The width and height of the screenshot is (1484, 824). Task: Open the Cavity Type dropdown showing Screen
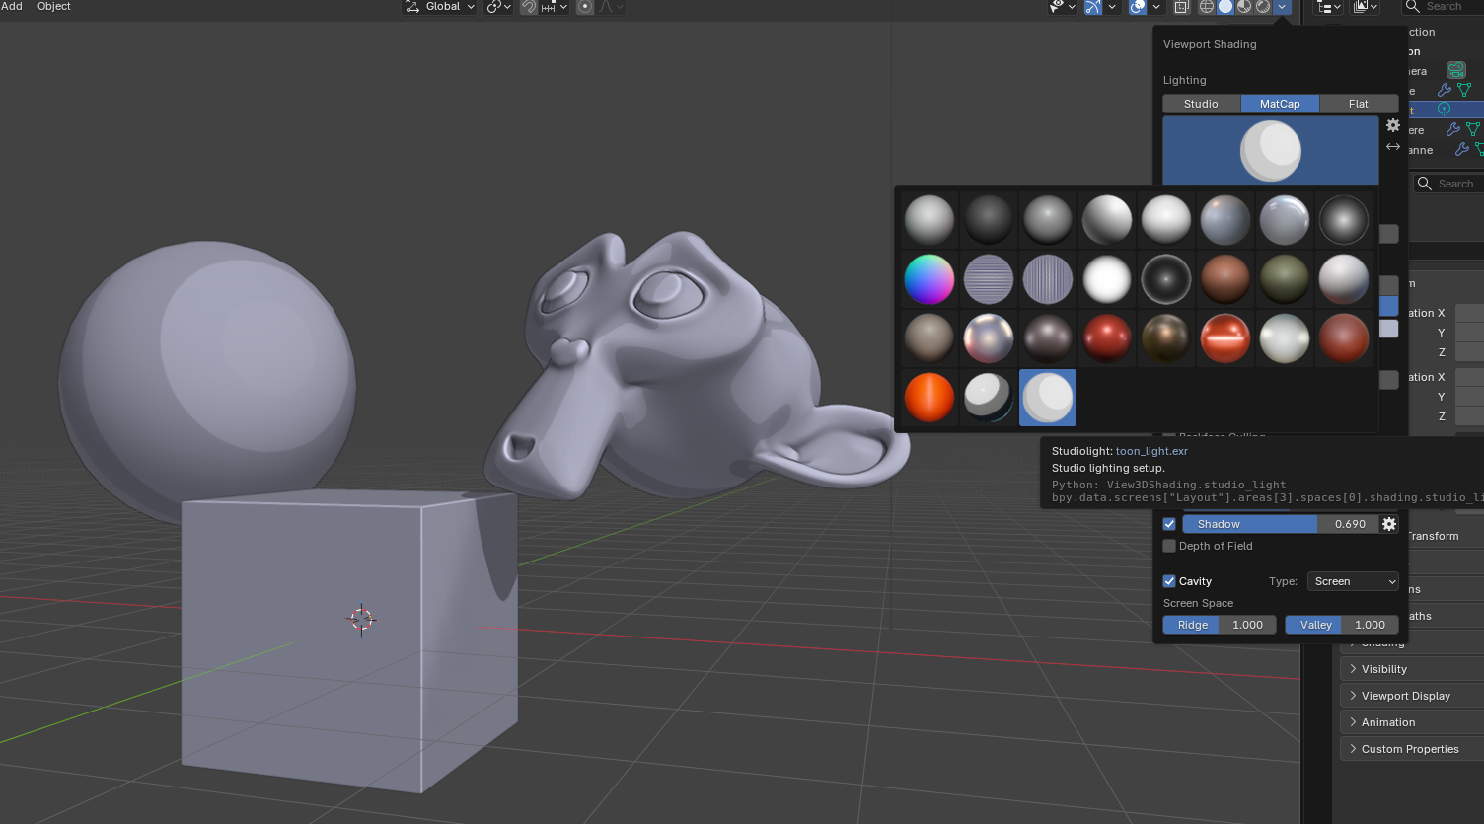[x=1354, y=581]
